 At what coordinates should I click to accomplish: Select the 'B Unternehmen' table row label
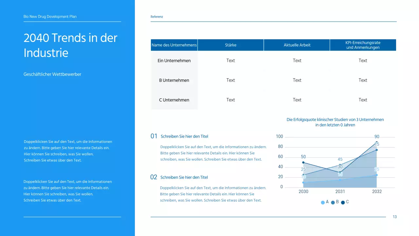[x=174, y=80]
